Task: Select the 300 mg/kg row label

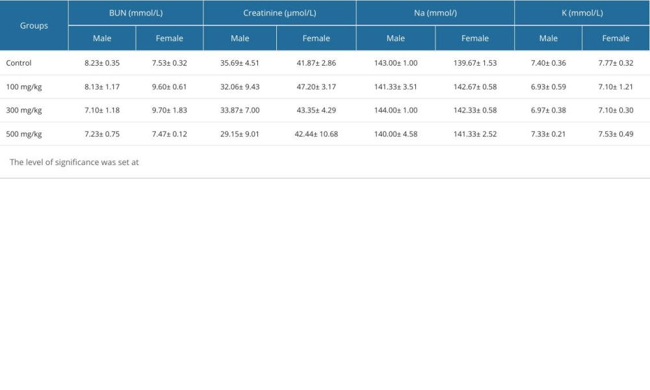Action: [24, 110]
